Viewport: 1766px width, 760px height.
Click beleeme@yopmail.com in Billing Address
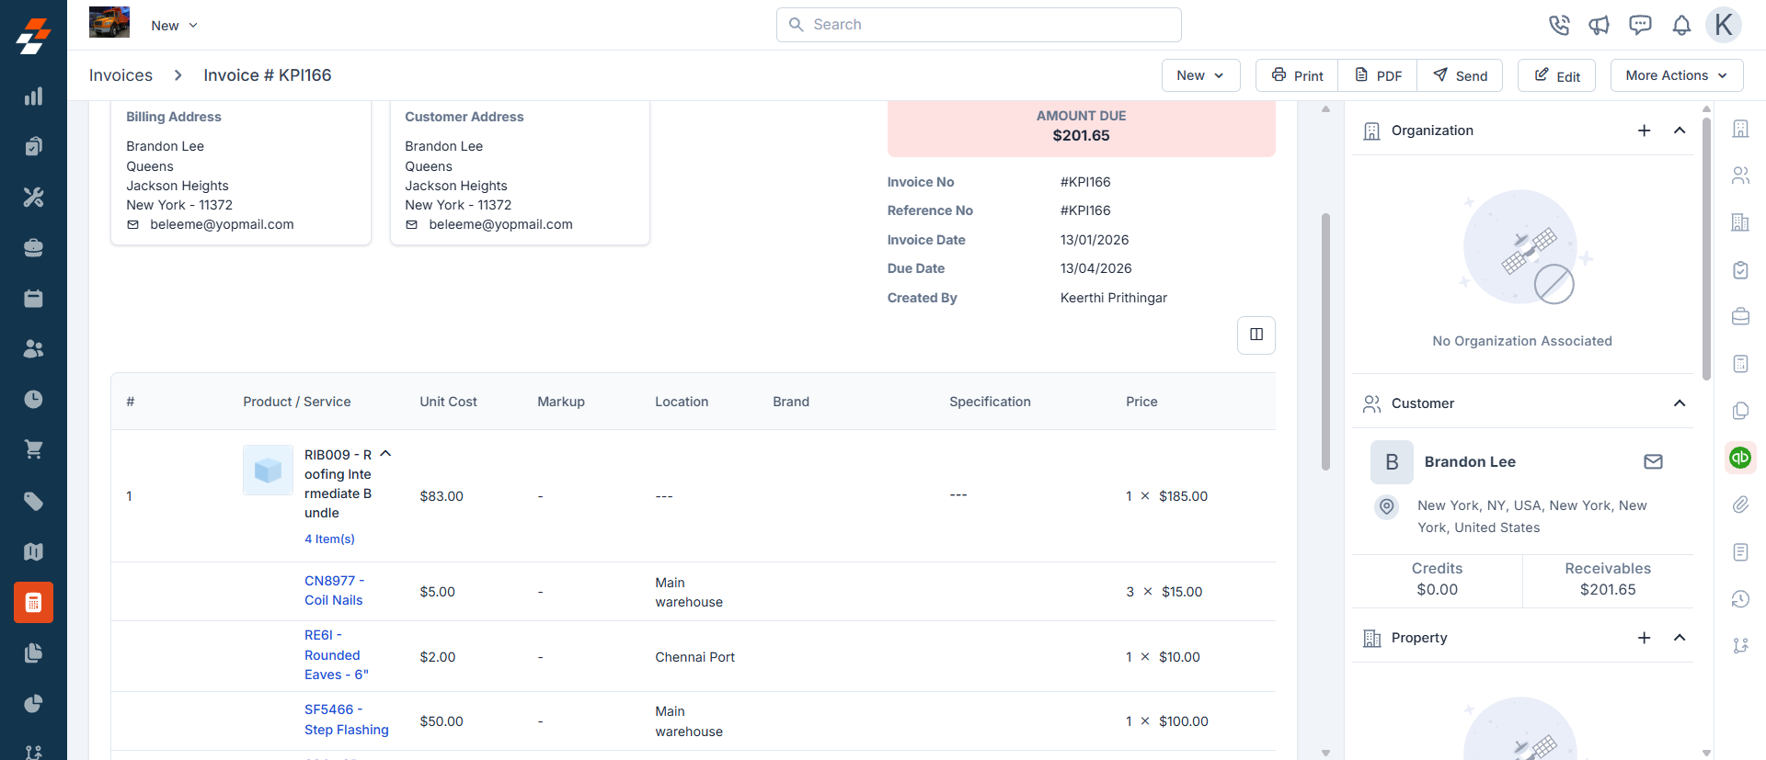[222, 224]
